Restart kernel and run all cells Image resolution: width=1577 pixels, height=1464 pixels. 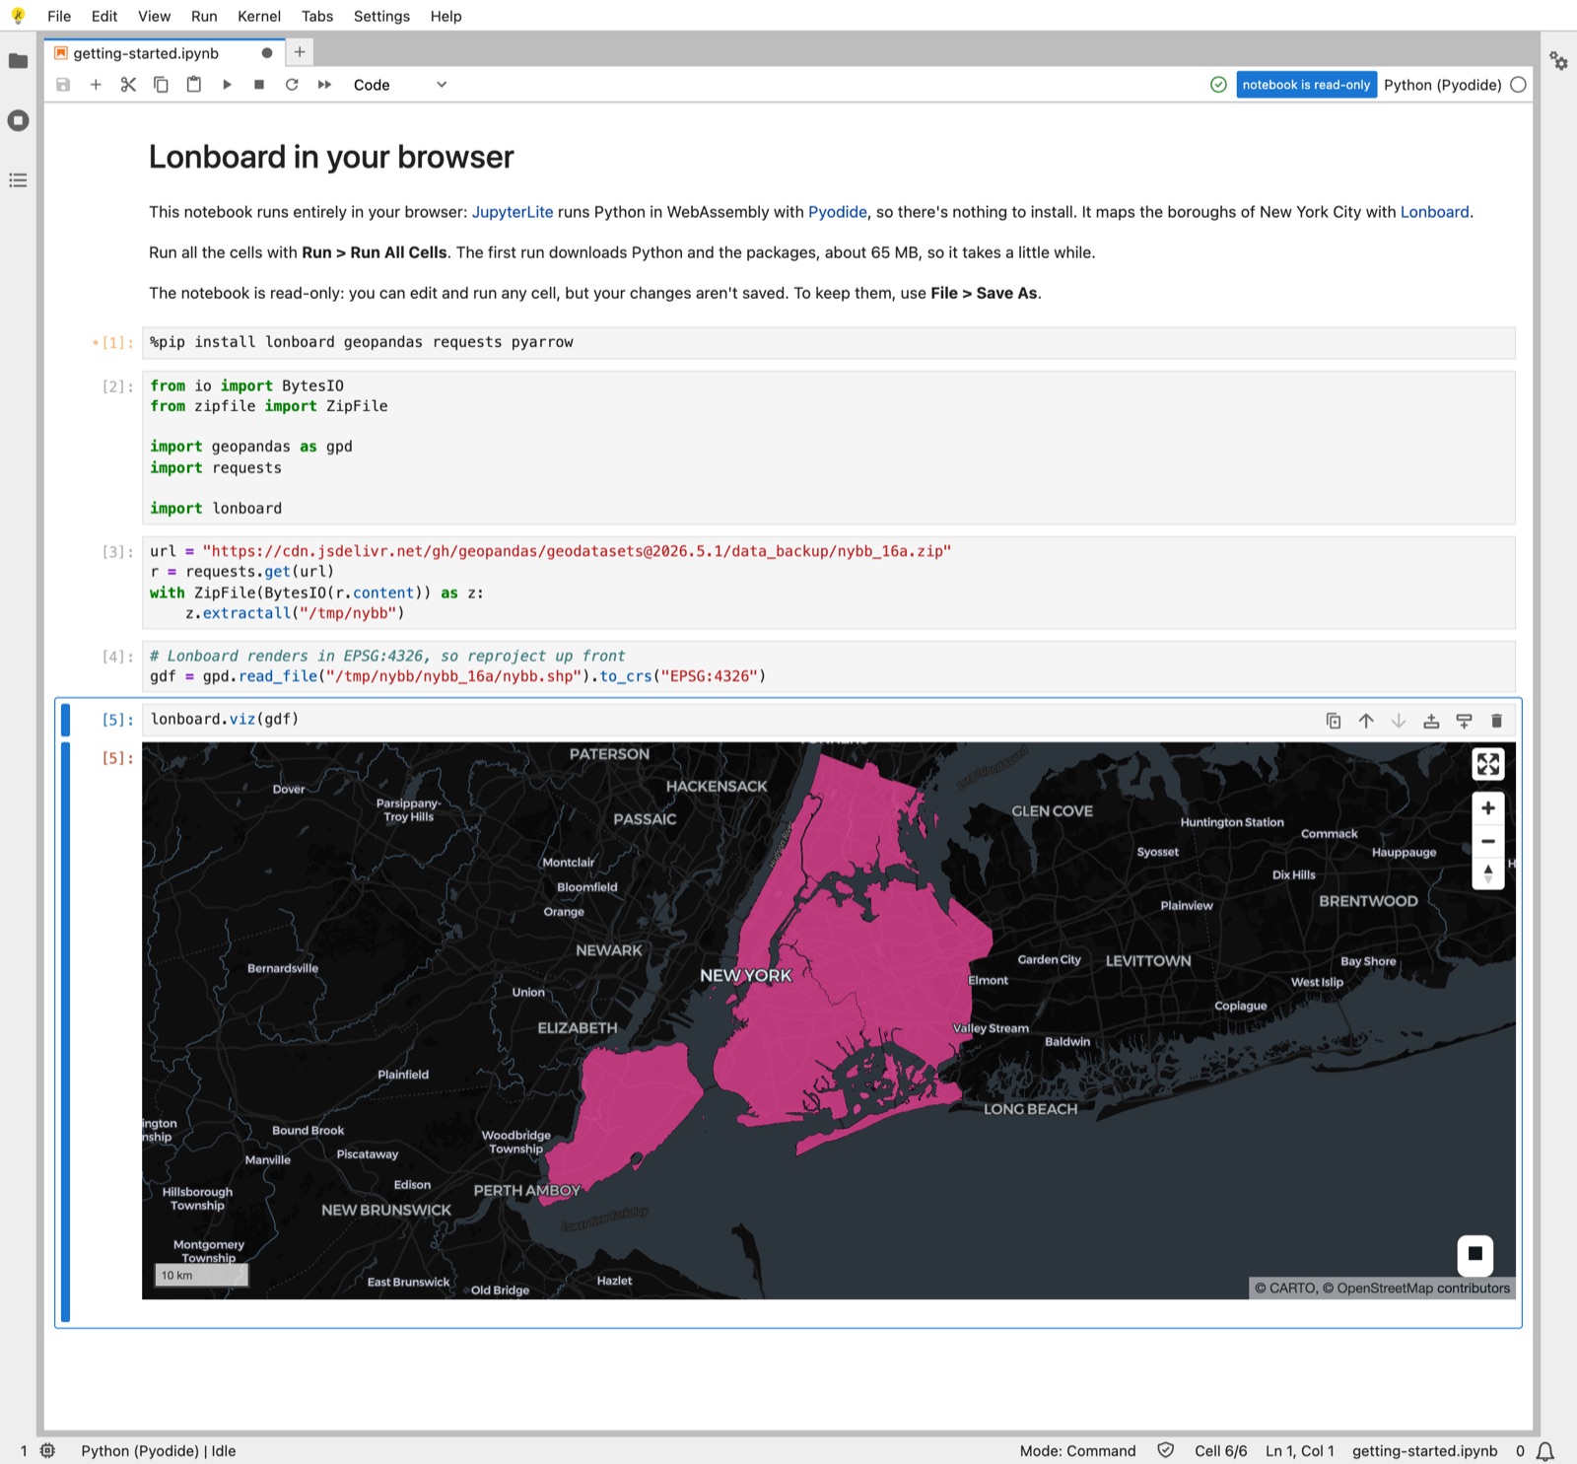click(324, 85)
